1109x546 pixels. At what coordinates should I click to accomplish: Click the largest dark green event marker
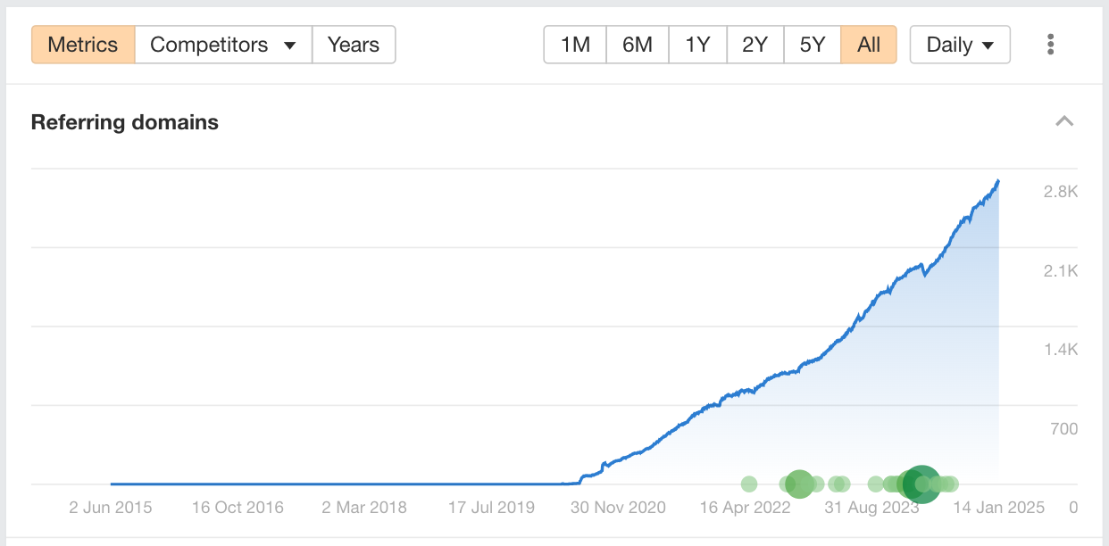pyautogui.click(x=921, y=484)
